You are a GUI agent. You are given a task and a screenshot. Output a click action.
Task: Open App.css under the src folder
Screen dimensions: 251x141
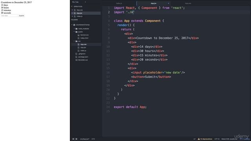coord(84,44)
